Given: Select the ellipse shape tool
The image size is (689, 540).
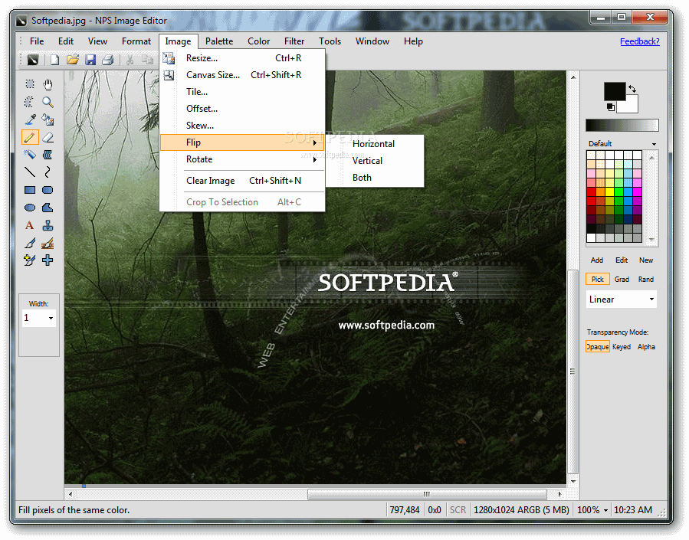Looking at the screenshot, I should (30, 208).
